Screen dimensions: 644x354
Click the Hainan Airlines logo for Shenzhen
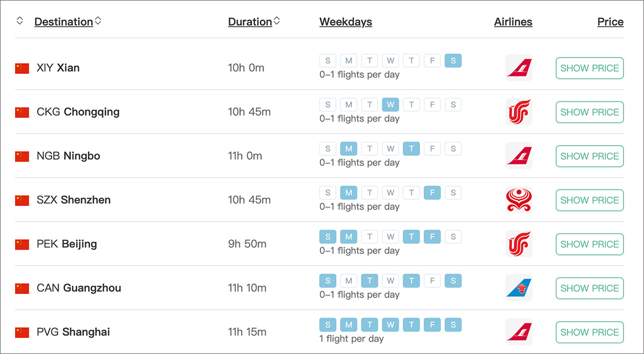pyautogui.click(x=519, y=200)
